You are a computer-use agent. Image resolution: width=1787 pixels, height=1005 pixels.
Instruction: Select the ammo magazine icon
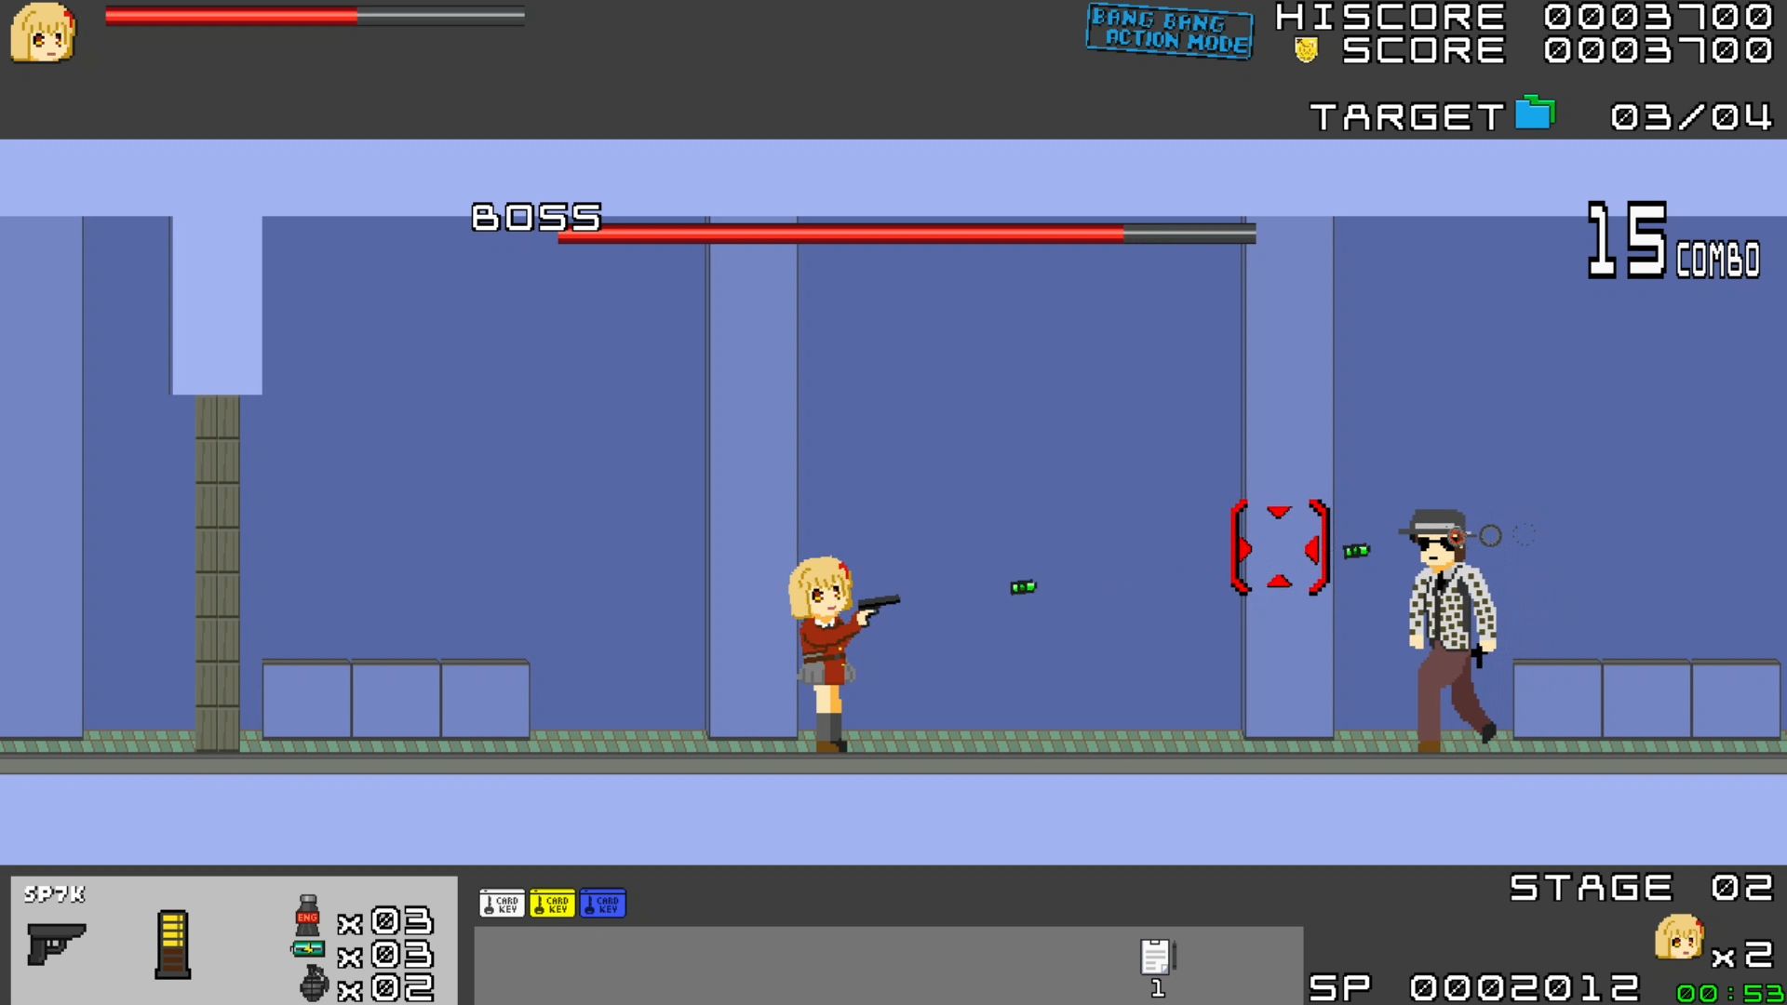point(172,945)
